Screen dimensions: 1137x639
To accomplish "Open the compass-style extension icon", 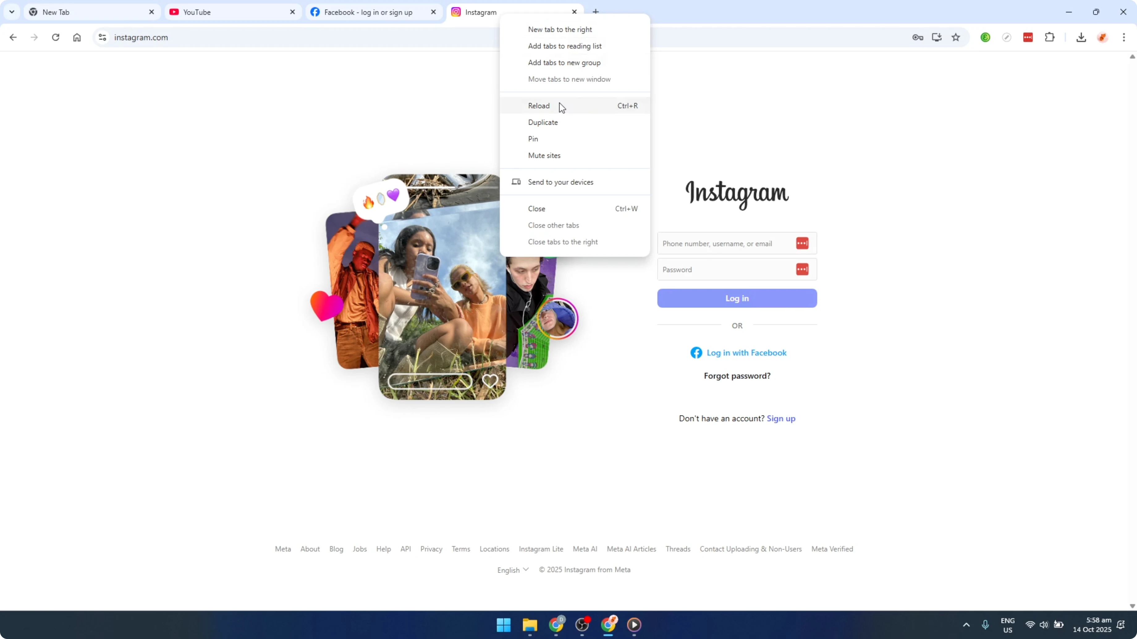I will point(1007,37).
